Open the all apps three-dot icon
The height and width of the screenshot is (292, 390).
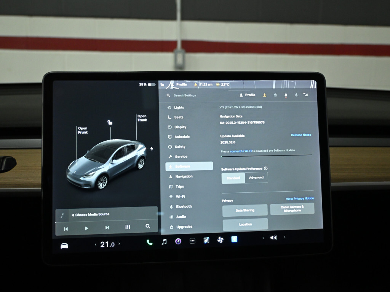[x=192, y=241]
